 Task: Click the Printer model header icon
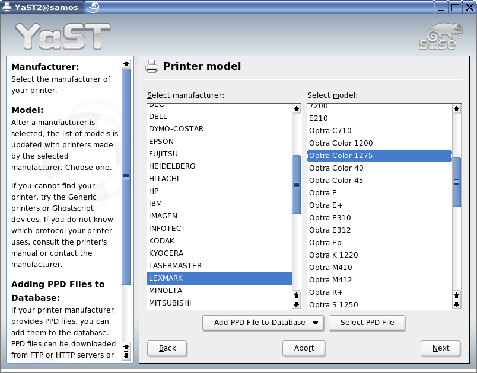click(152, 66)
